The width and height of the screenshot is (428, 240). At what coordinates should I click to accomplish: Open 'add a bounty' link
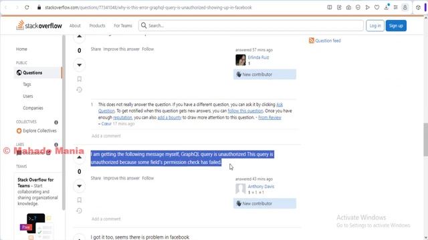point(169,117)
